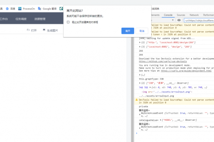Viewport: 214px width, 142px height.
Task: Open the 百度 bookmark
Action: coord(11,8)
